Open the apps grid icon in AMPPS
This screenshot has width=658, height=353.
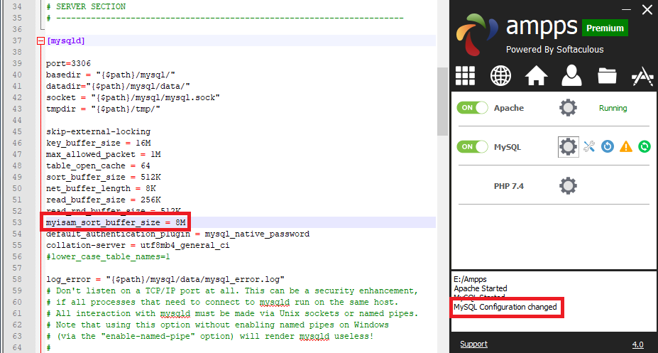465,75
